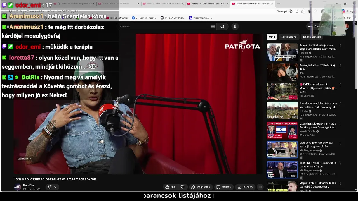Select the Neked ajánlott filter chip
The image size is (358, 201).
point(312,37)
